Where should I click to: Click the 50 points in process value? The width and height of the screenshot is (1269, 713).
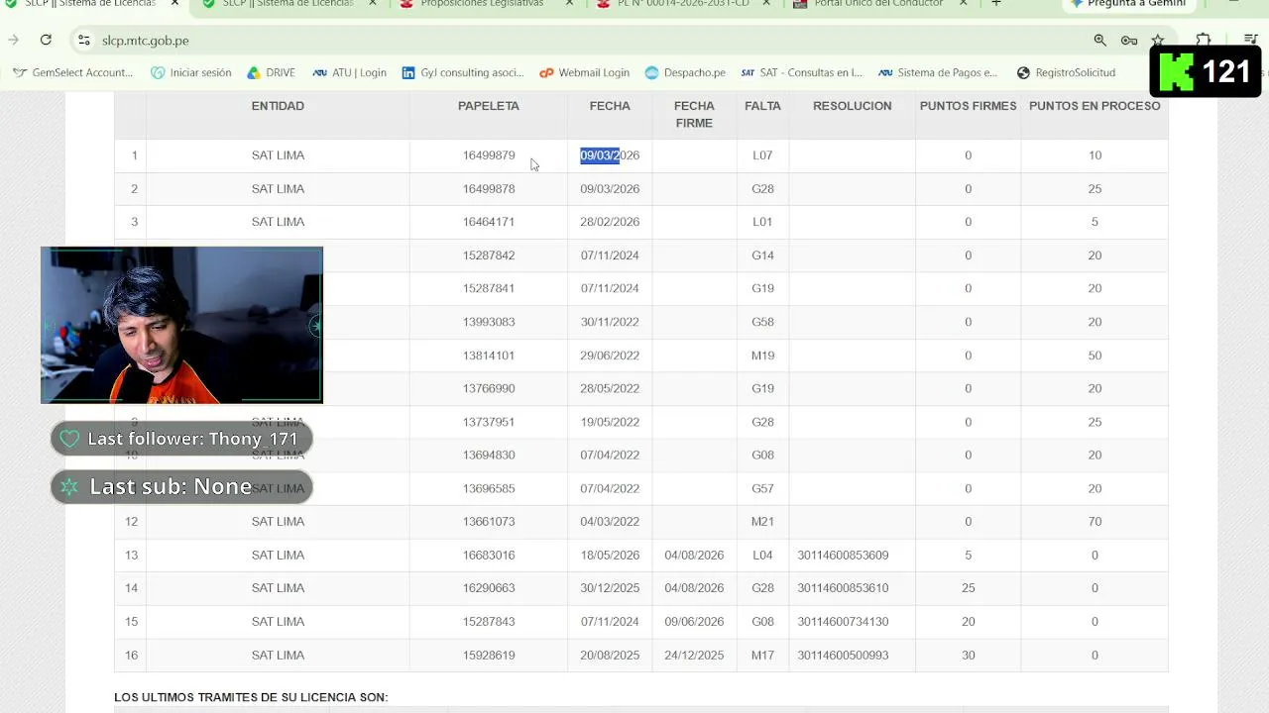1095,356
